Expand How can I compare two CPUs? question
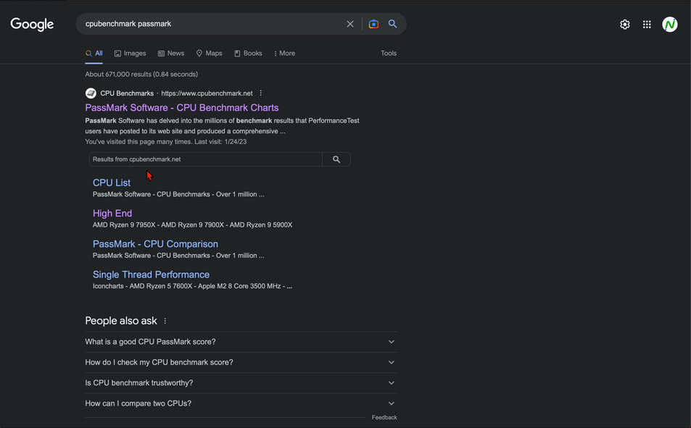Image resolution: width=691 pixels, height=428 pixels. coord(241,403)
